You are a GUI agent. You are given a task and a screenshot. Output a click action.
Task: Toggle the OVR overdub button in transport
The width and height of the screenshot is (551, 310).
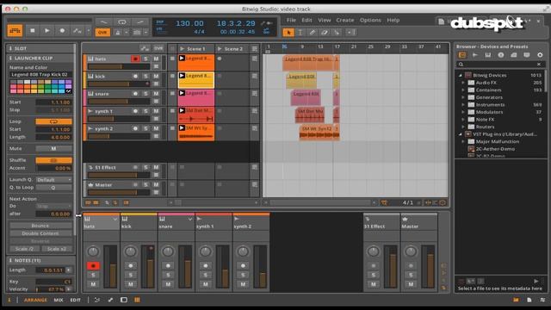(102, 33)
